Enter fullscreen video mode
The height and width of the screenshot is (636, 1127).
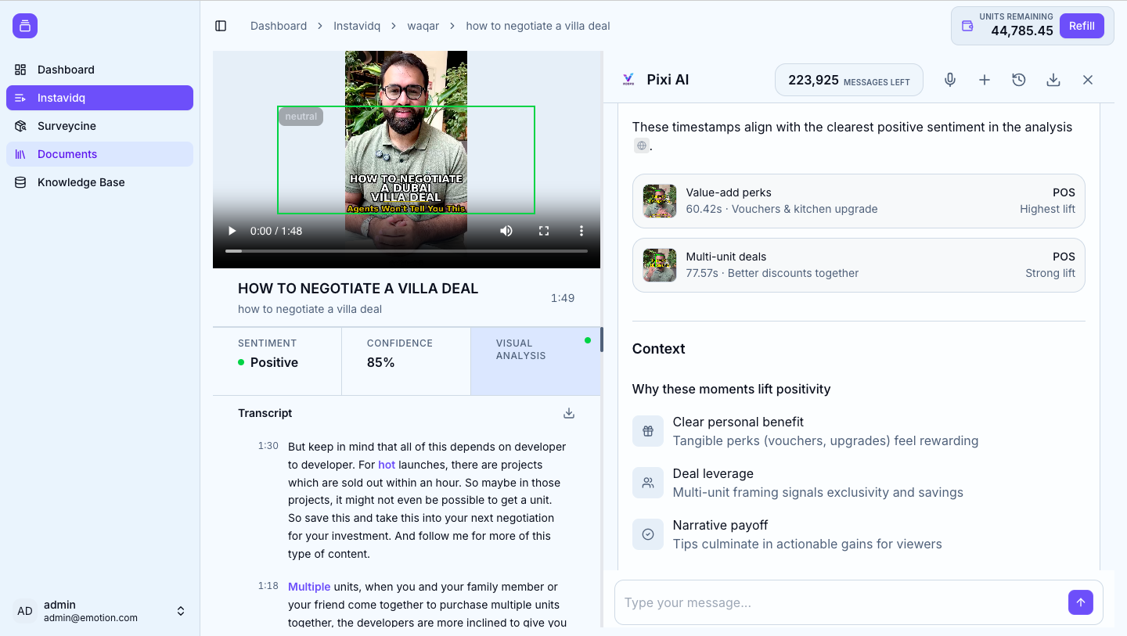click(x=544, y=231)
